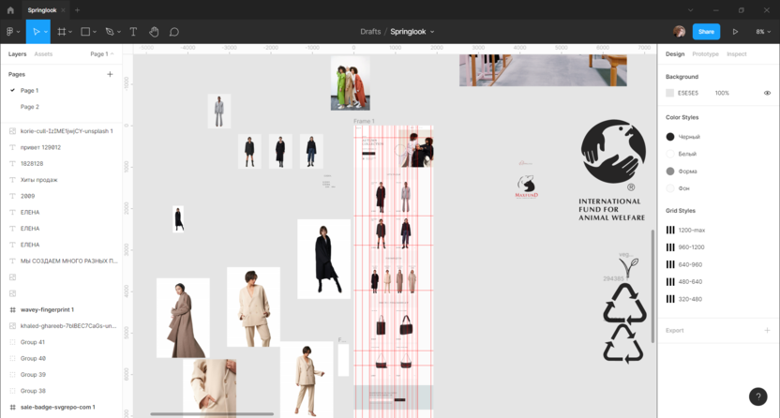Open the 8% zoom dropdown
The image size is (780, 418).
(763, 32)
